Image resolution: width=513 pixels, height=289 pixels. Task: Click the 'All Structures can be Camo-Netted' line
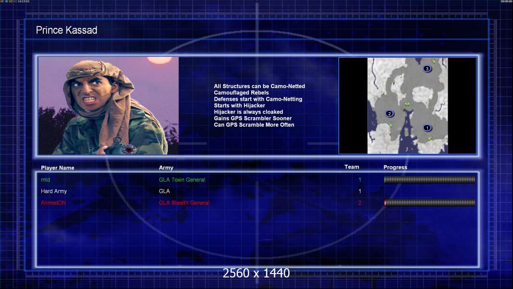click(259, 86)
